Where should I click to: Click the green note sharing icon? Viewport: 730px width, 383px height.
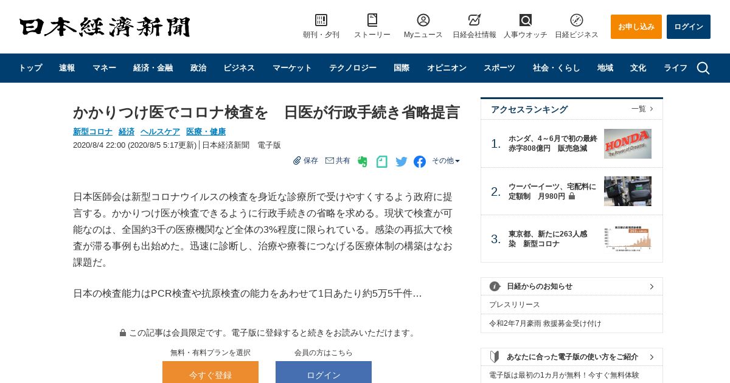[381, 162]
